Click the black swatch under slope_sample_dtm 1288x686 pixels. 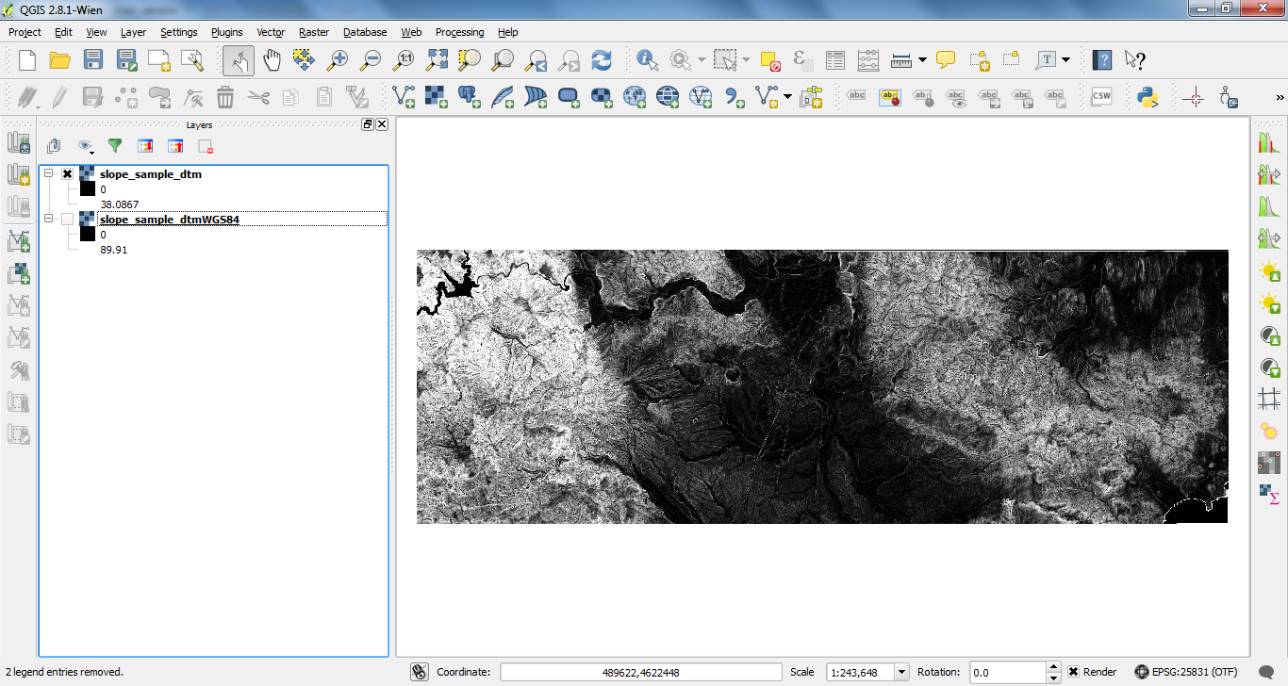[x=88, y=189]
